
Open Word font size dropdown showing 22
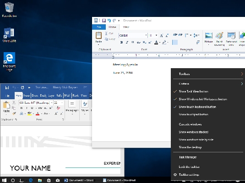62,103
